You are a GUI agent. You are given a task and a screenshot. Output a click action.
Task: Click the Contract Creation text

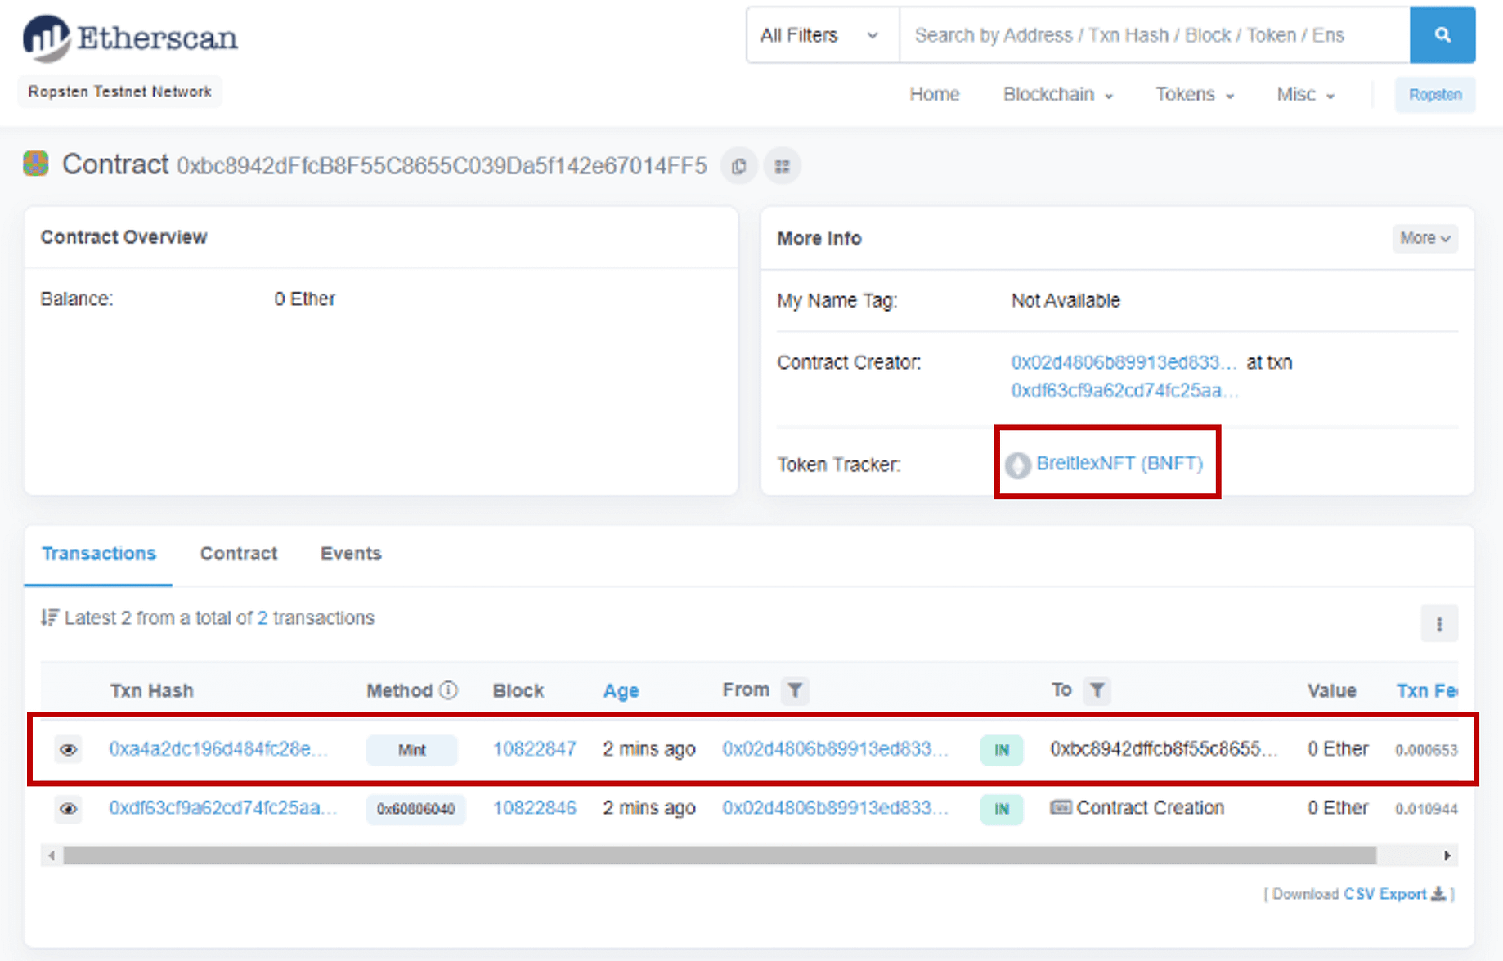tap(1150, 808)
